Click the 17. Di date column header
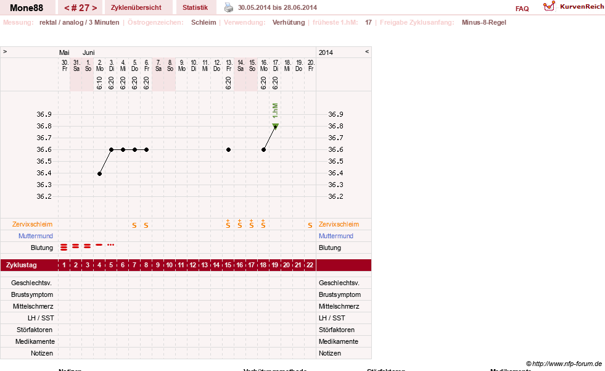605x371 pixels. pos(276,65)
